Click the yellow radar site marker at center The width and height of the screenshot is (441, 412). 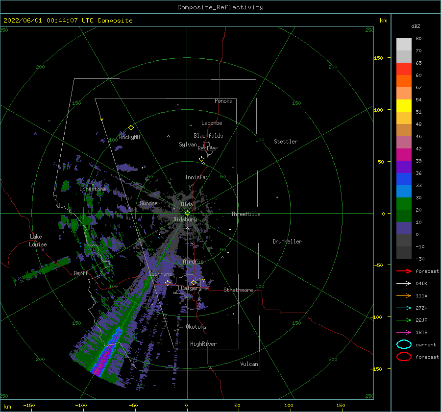tap(187, 213)
